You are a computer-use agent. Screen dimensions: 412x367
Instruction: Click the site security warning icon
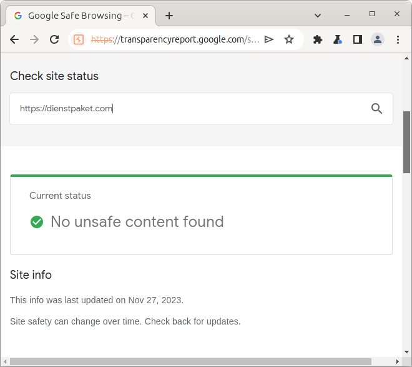click(79, 39)
